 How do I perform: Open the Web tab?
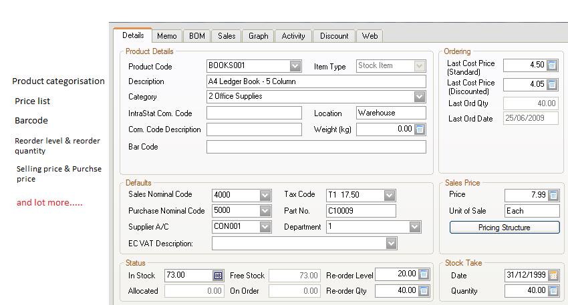click(x=370, y=36)
